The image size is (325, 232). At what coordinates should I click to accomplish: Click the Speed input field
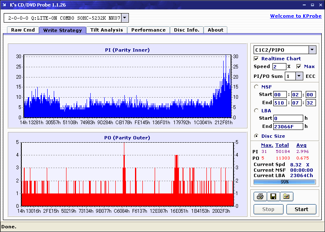(279, 66)
